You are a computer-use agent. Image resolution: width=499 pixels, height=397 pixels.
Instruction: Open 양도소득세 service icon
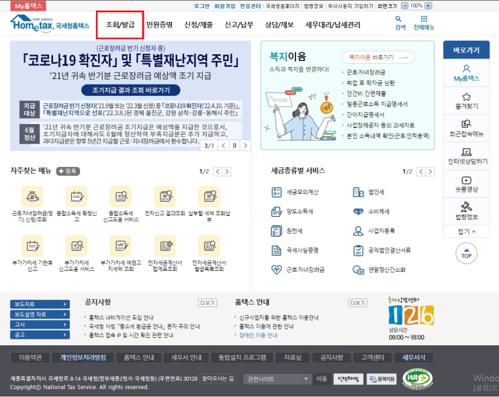coord(277,211)
